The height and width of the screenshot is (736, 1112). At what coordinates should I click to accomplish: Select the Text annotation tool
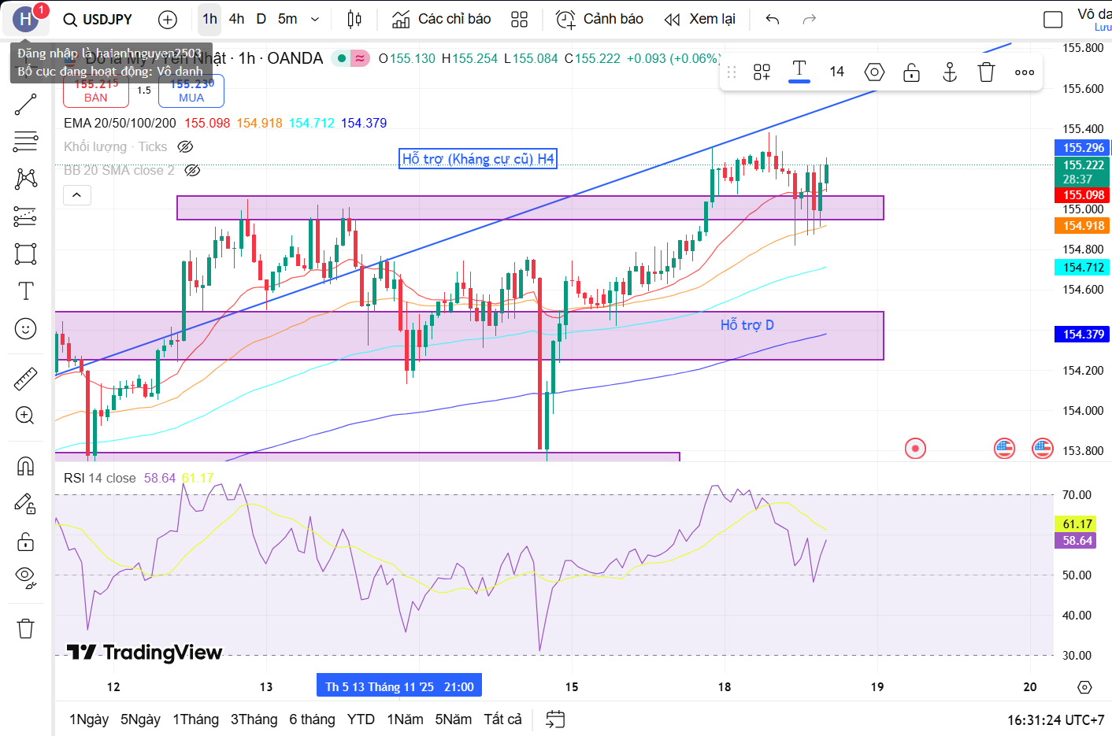(25, 291)
